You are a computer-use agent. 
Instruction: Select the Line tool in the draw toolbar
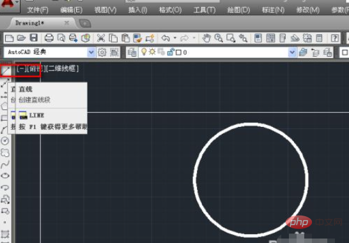point(5,71)
